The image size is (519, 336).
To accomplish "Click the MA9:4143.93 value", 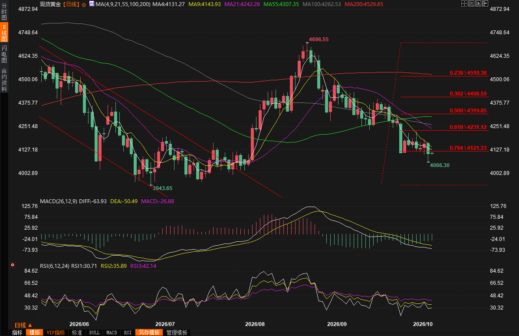I will pos(204,4).
